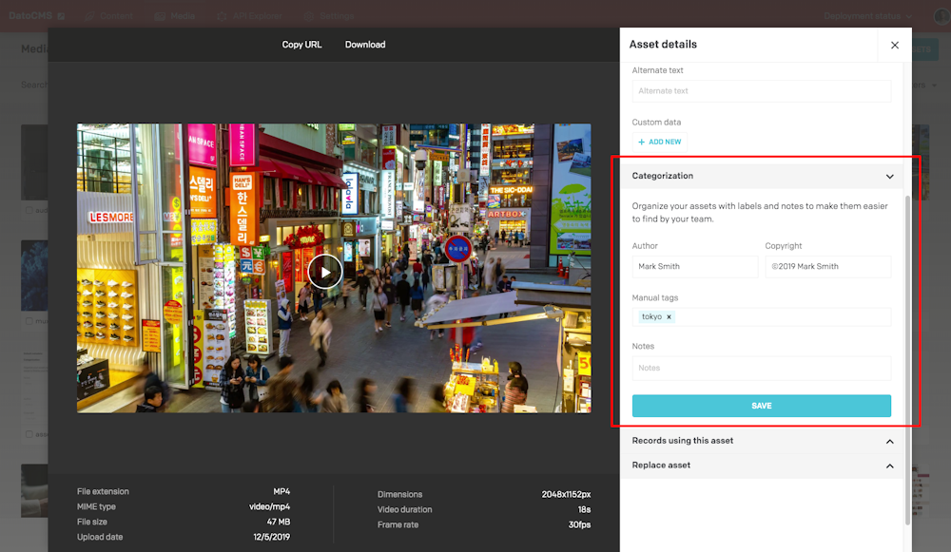951x552 pixels.
Task: Close the Asset details panel
Action: tap(894, 45)
